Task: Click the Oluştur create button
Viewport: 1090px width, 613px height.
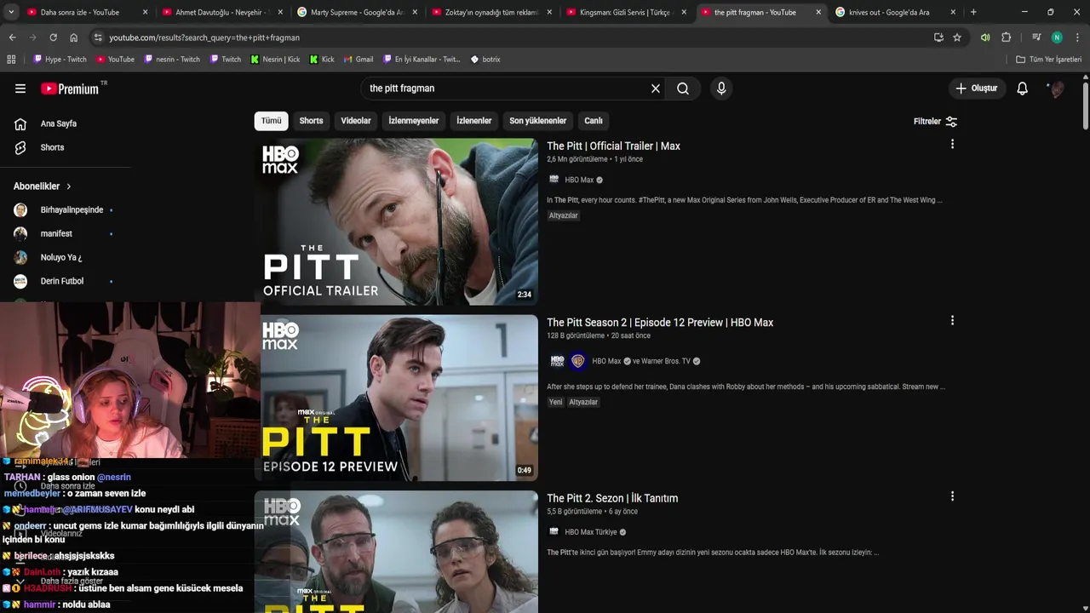Action: (x=976, y=89)
